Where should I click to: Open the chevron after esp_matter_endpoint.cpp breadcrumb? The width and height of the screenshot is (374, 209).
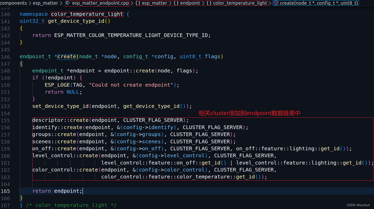tap(132, 3)
